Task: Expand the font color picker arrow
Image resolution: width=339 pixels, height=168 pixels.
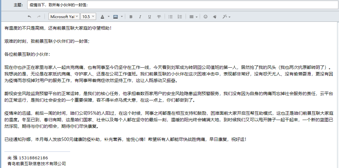Action: (x=109, y=17)
